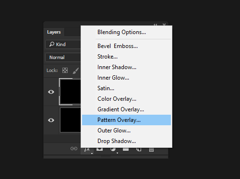Select the top layer's black thumbnail
This screenshot has height=179, width=240.
70,92
